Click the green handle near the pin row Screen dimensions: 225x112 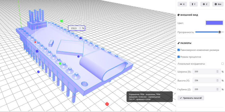click(x=60, y=63)
